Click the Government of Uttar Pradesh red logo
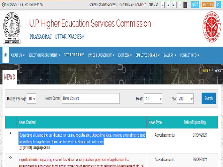The height and width of the screenshot is (167, 223). 212,27
